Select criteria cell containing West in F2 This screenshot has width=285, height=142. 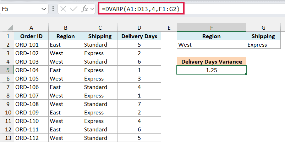click(212, 45)
